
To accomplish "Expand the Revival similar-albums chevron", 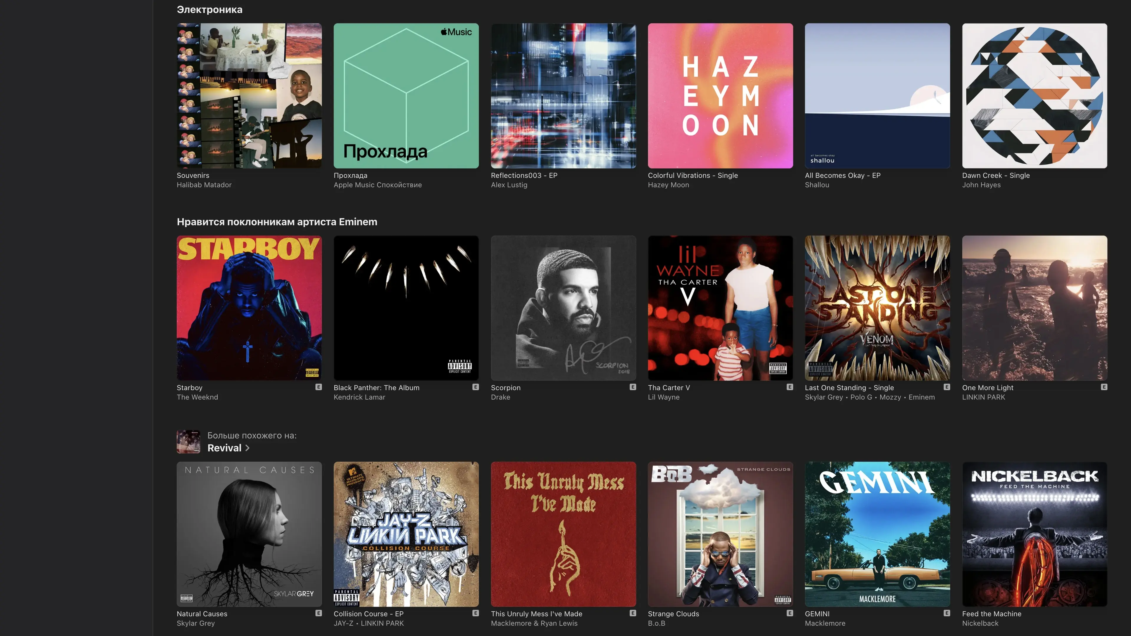I will point(247,448).
